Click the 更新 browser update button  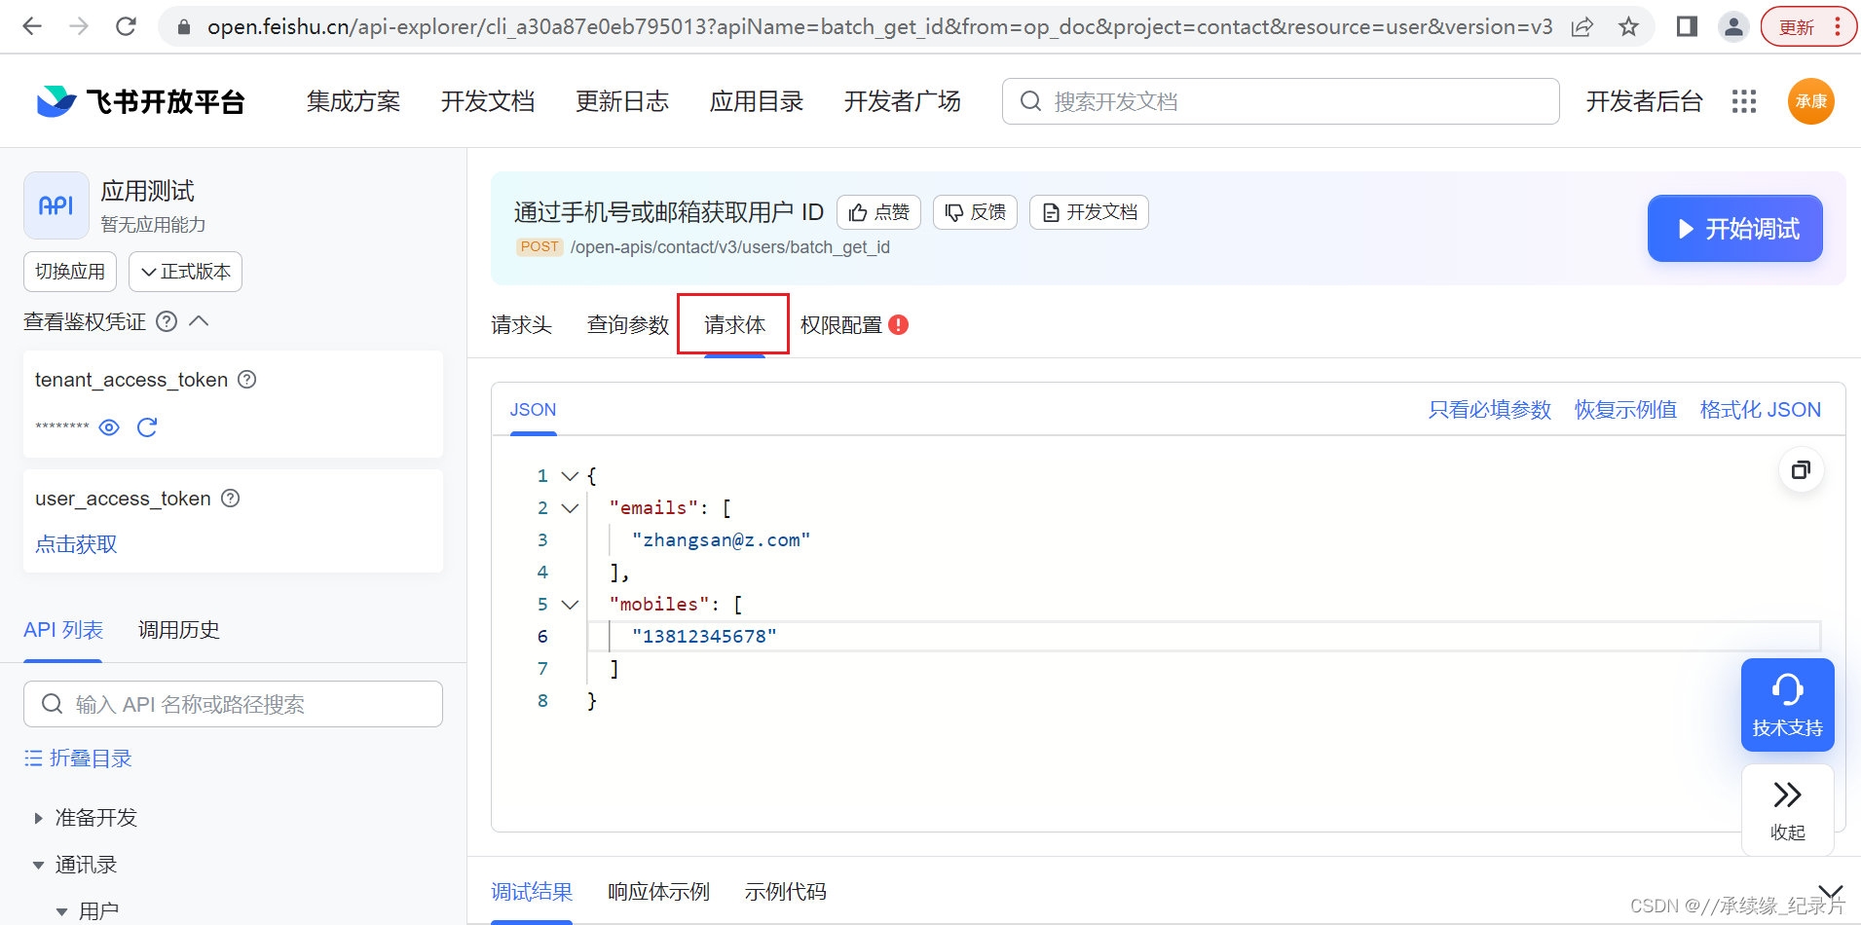[1808, 27]
